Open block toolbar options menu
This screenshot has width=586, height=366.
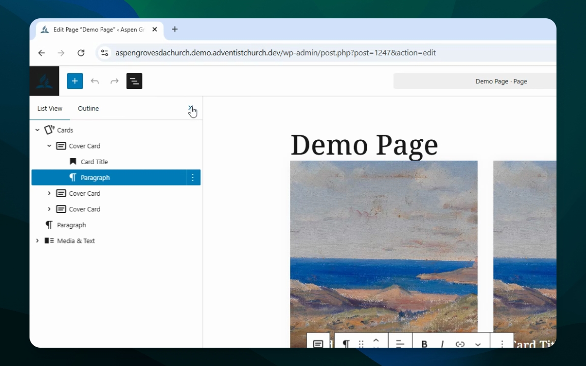click(502, 344)
